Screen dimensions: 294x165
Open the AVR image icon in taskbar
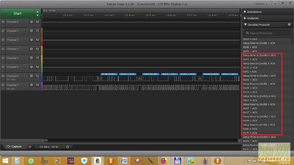point(191,161)
